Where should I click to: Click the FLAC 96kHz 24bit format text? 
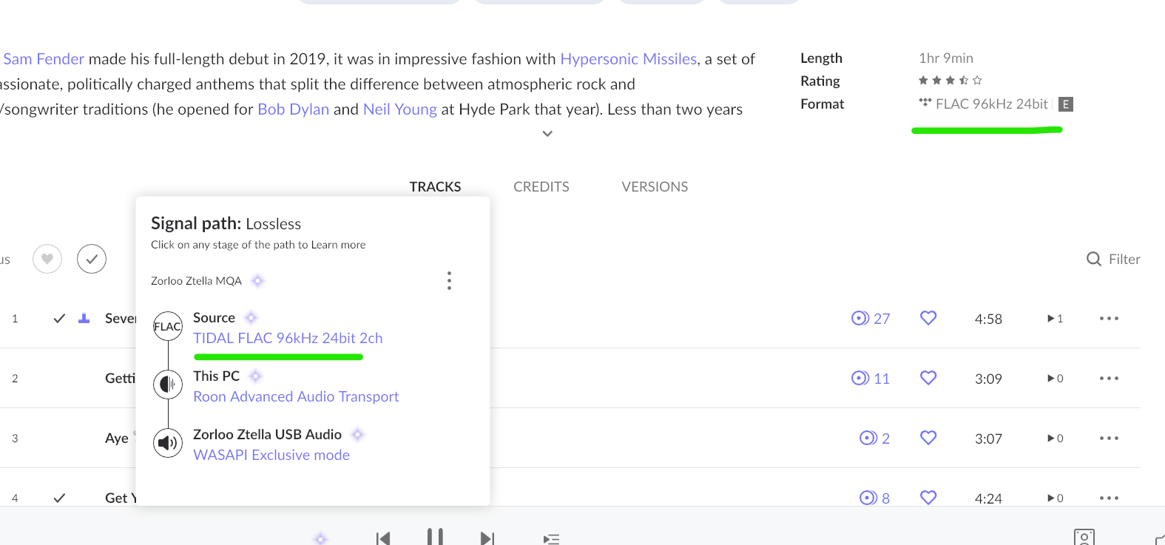click(x=991, y=104)
